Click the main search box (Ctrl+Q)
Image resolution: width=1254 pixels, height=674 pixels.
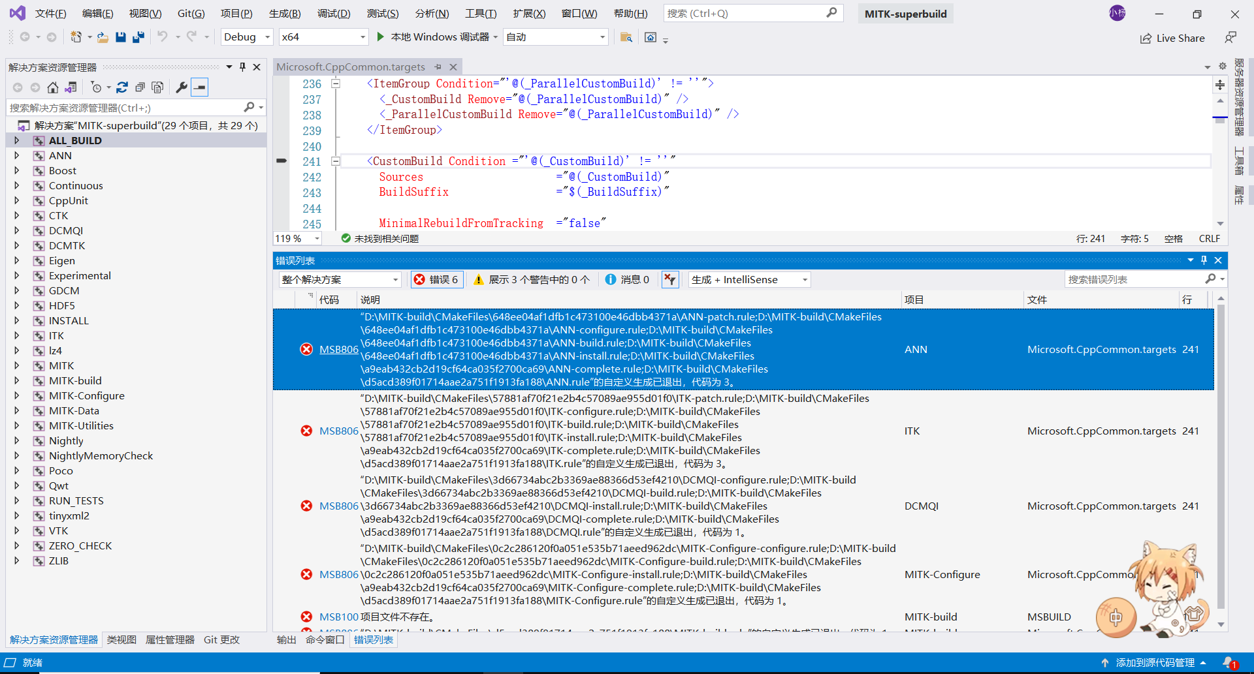tap(754, 14)
